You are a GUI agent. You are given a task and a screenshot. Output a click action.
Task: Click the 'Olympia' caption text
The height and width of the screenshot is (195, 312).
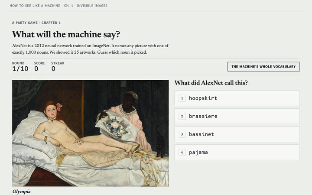click(x=21, y=192)
